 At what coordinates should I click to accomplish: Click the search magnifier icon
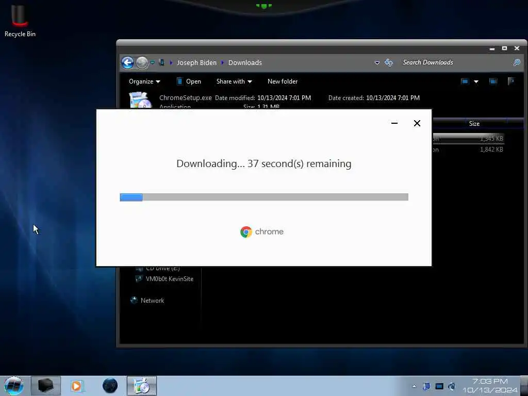click(x=517, y=62)
